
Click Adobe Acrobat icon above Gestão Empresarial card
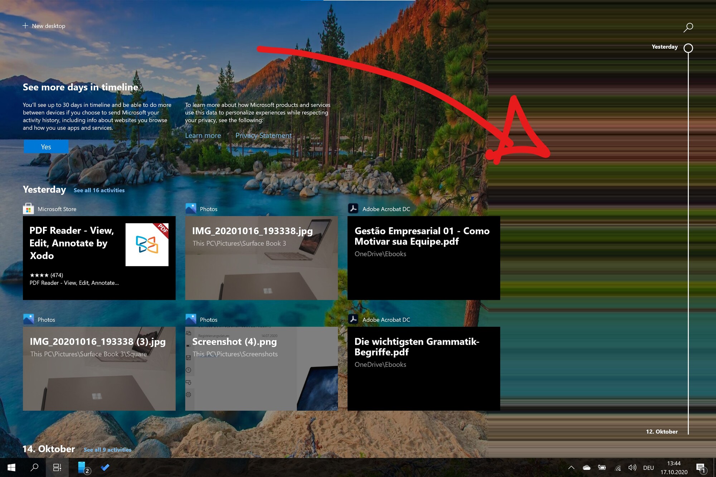[x=353, y=209]
